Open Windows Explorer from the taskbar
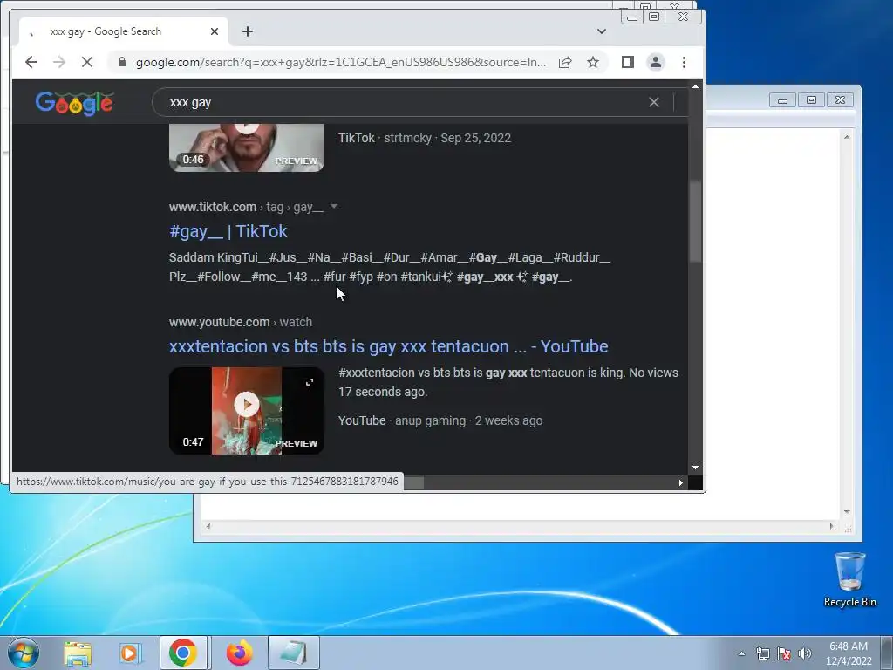 [x=78, y=653]
